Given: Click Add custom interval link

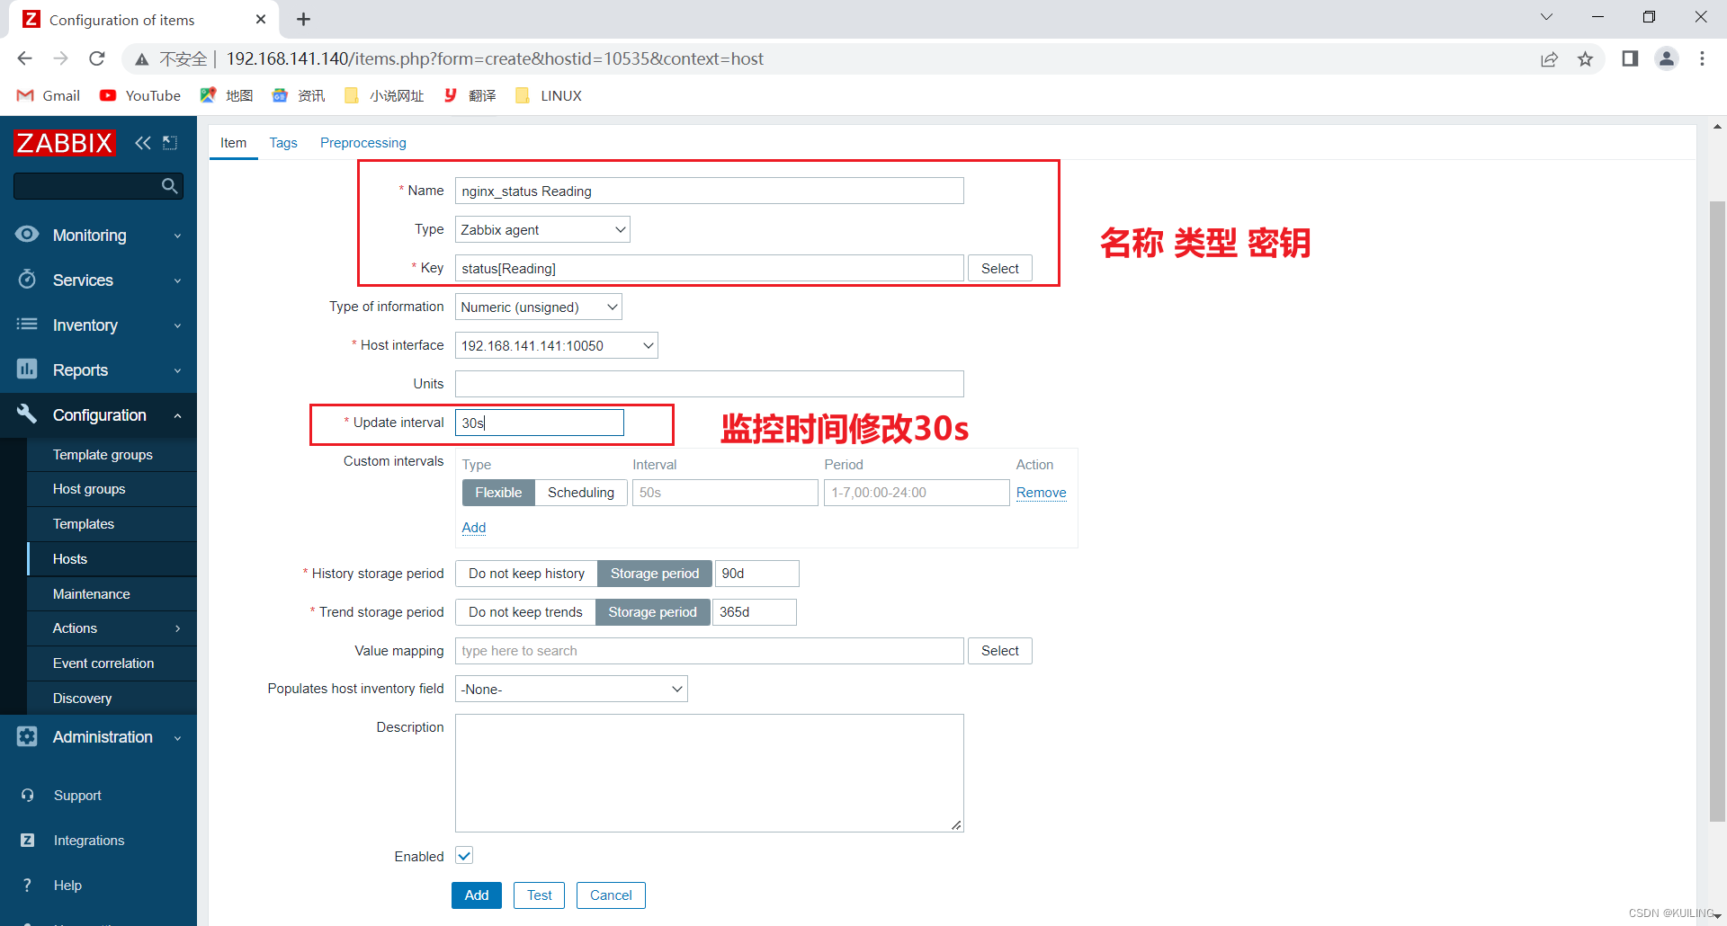Looking at the screenshot, I should [474, 528].
